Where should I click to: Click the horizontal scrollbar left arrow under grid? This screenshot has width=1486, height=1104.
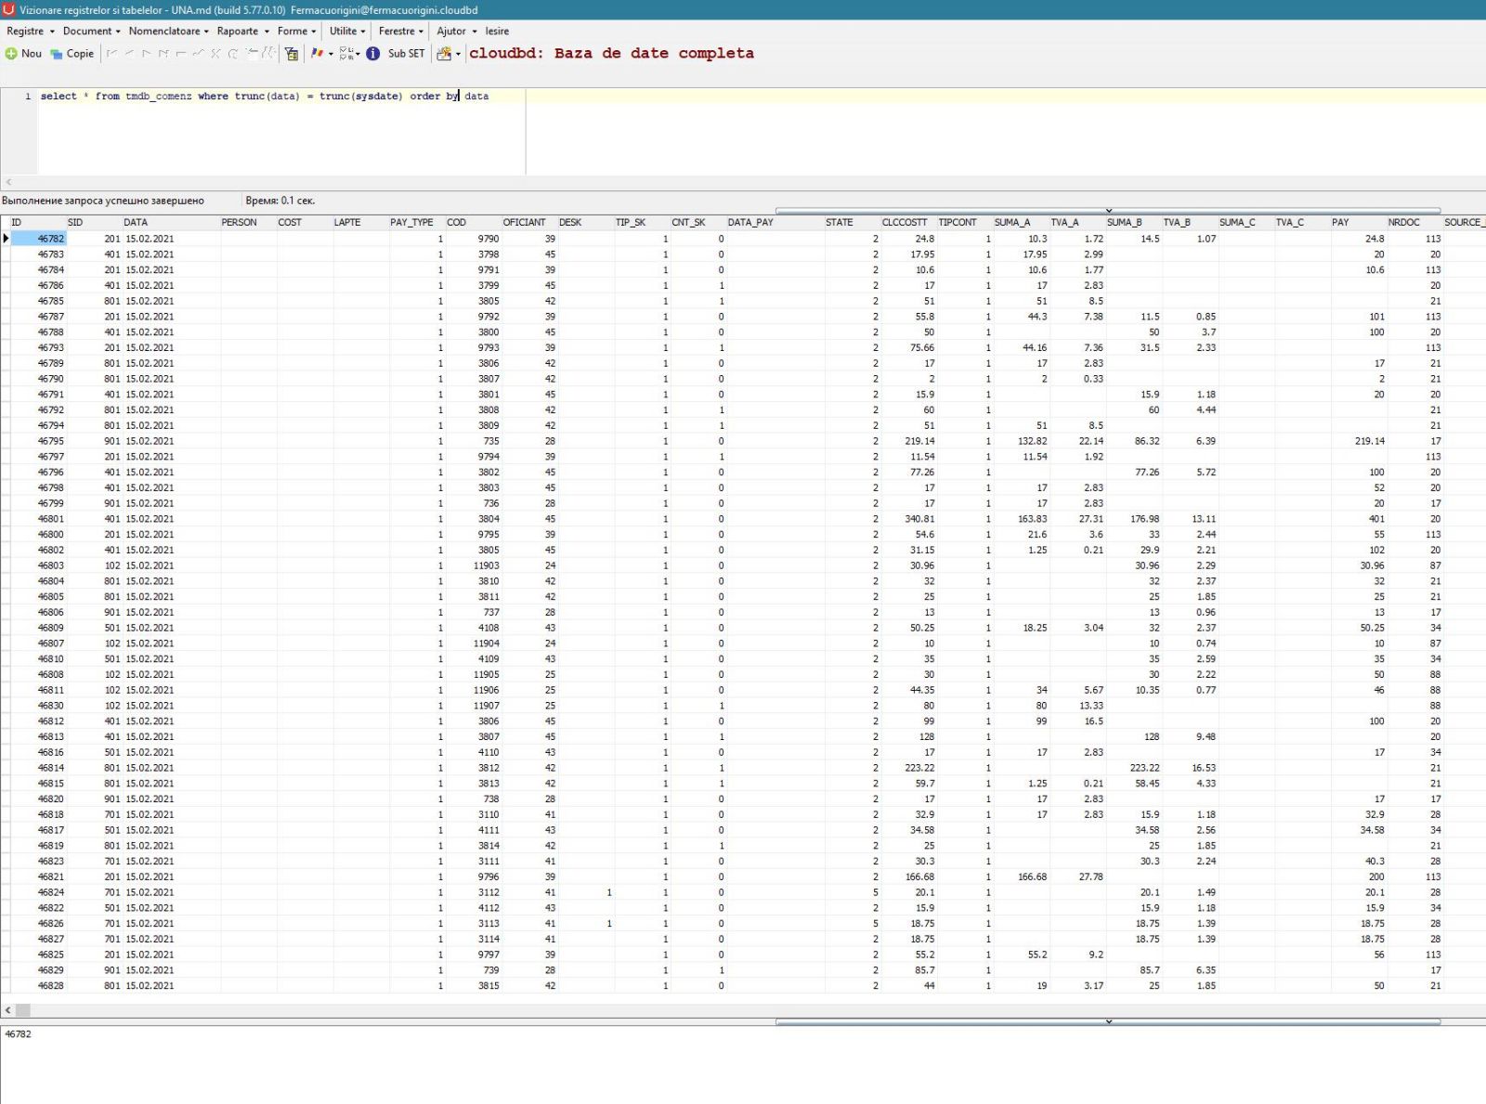point(7,1009)
